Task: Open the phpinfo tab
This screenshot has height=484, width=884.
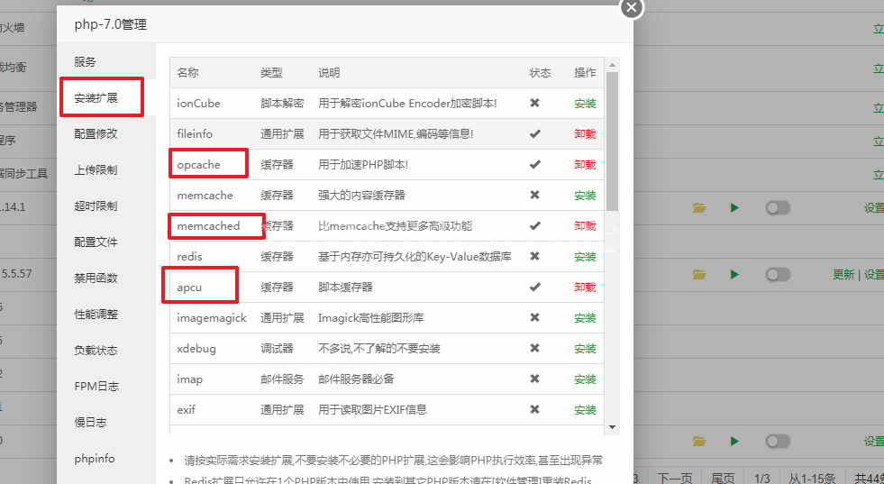Action: click(x=94, y=459)
